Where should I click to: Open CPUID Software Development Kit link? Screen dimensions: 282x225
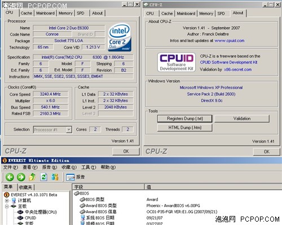click(228, 63)
